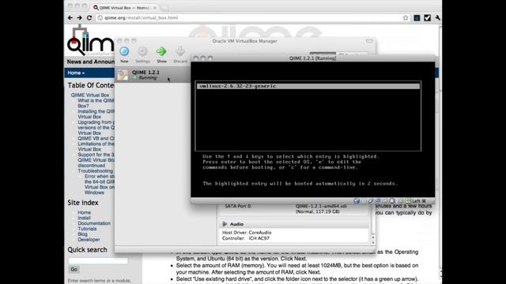Click the display icon in VM status bar

point(392,201)
